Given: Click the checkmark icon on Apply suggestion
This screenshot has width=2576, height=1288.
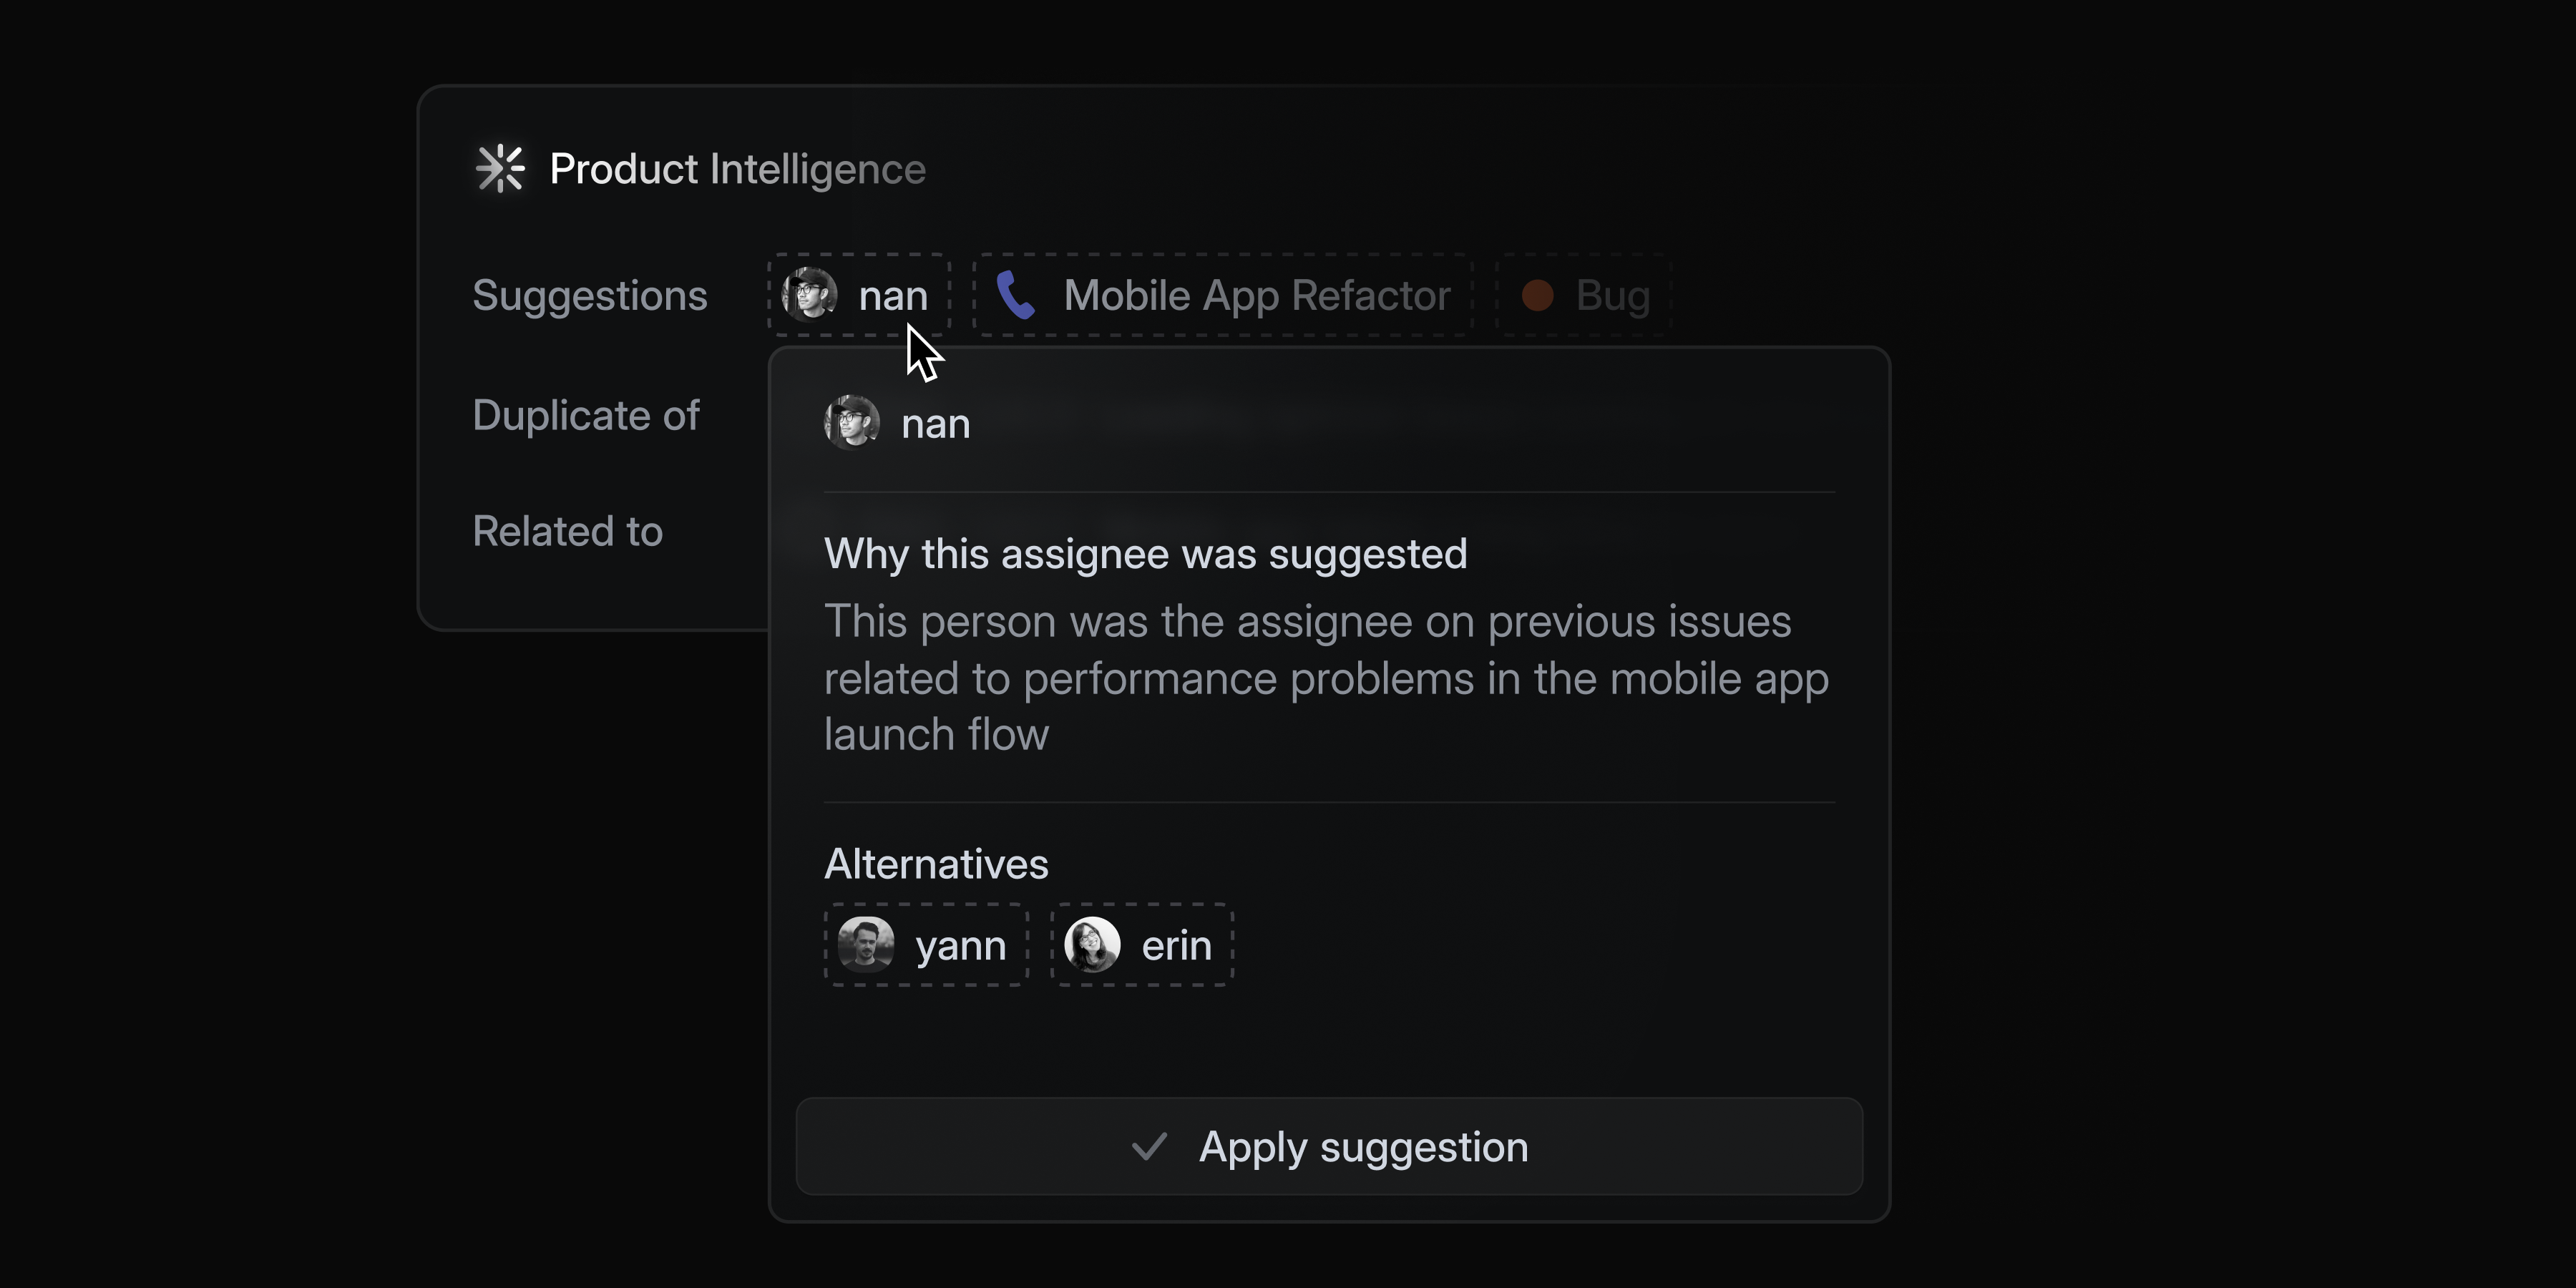Looking at the screenshot, I should pyautogui.click(x=1149, y=1147).
